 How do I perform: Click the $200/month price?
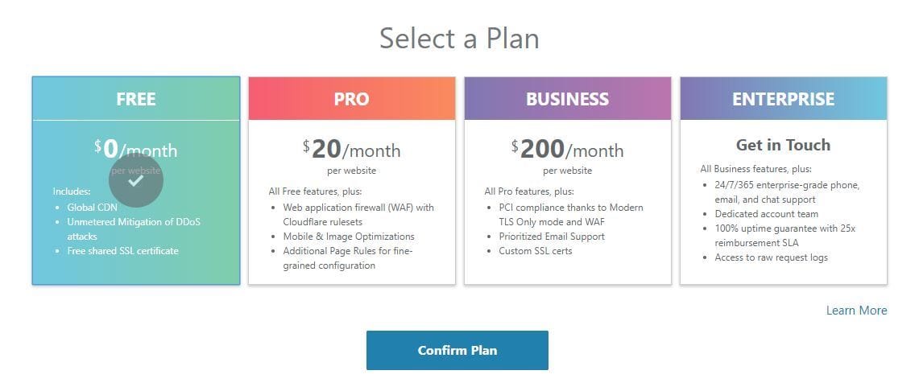coord(567,150)
